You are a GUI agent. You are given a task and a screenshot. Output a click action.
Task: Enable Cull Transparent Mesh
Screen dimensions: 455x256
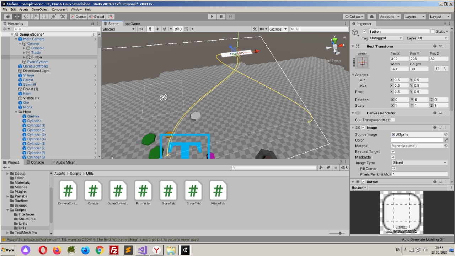coord(393,120)
